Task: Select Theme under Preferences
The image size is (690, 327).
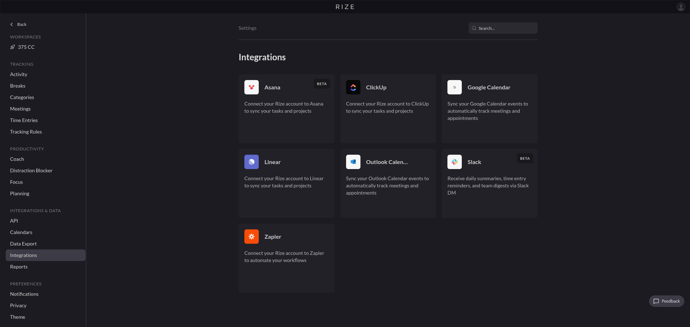Action: coord(18,317)
